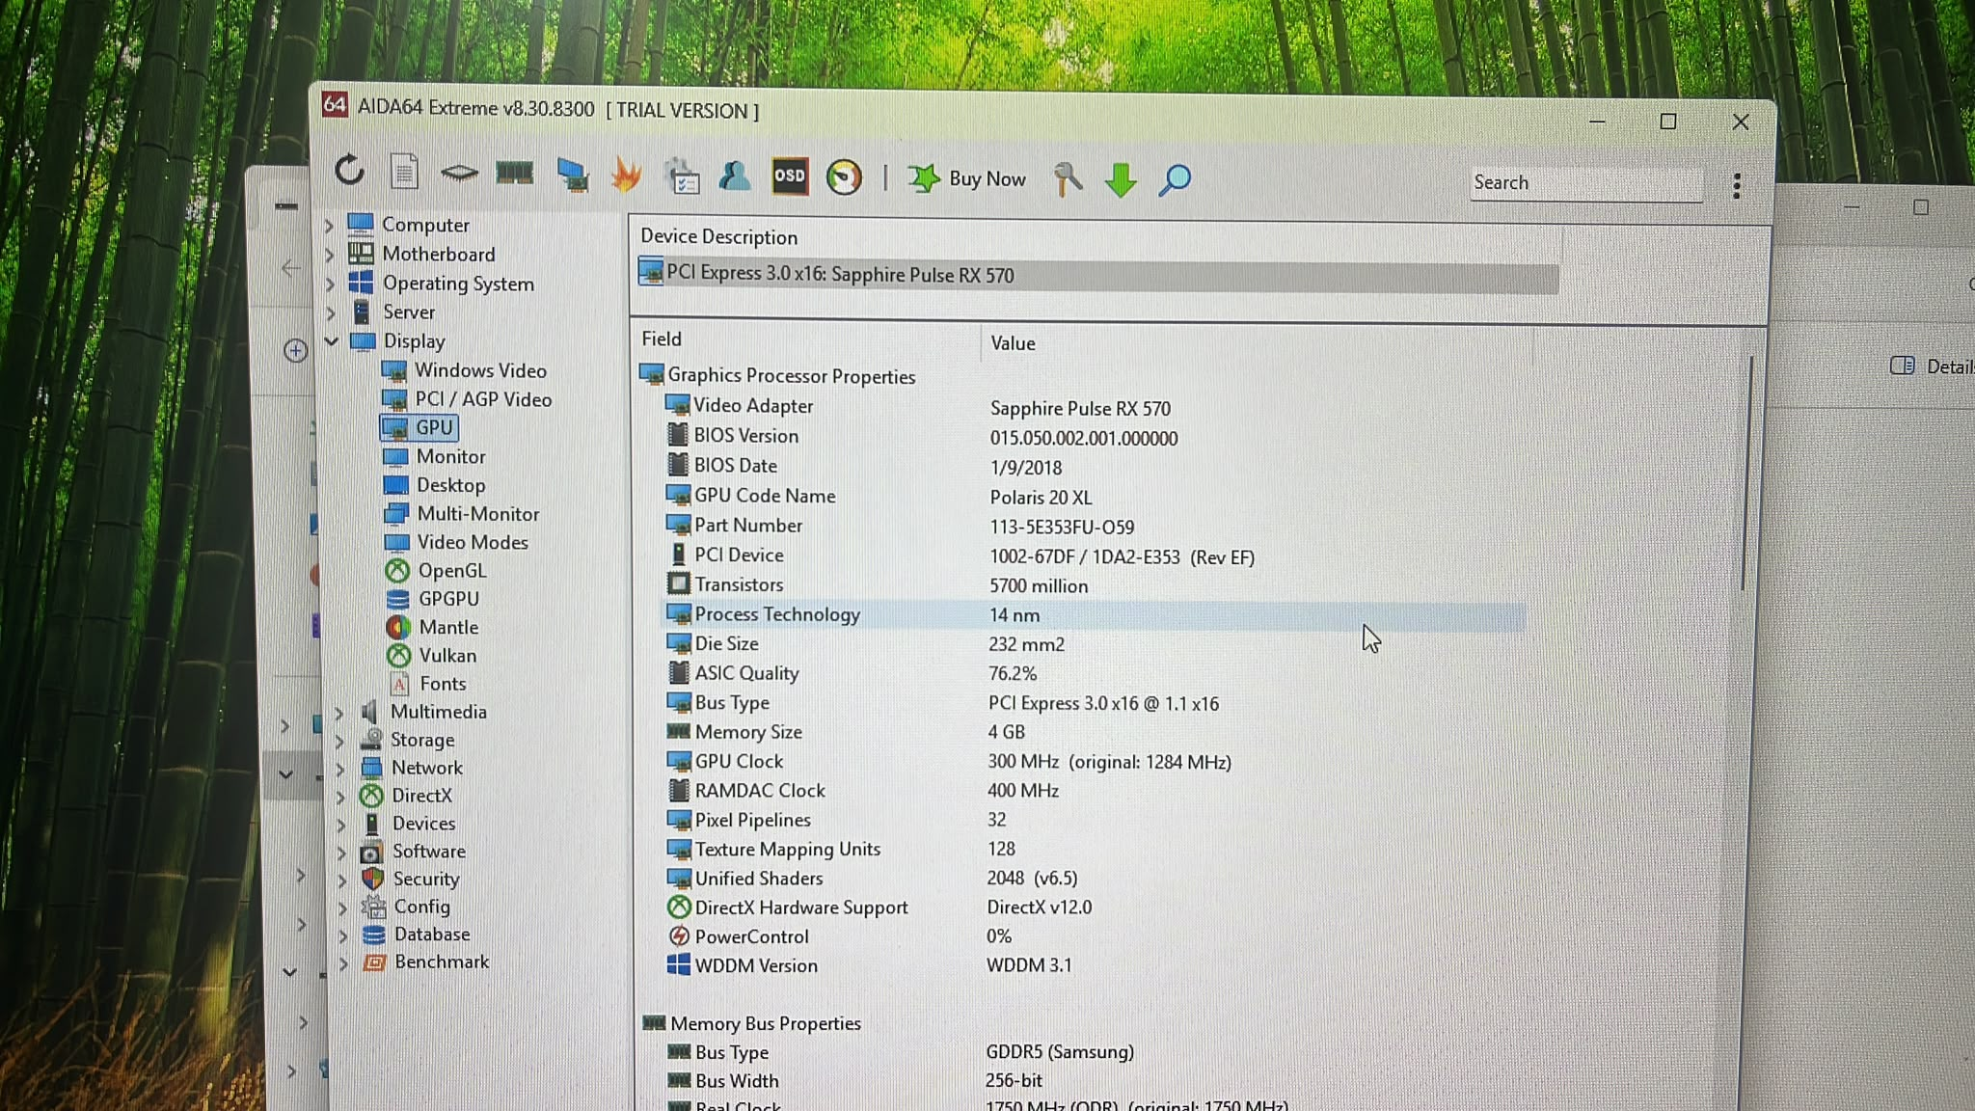
Task: Expand the Multimedia tree node
Action: (x=338, y=713)
